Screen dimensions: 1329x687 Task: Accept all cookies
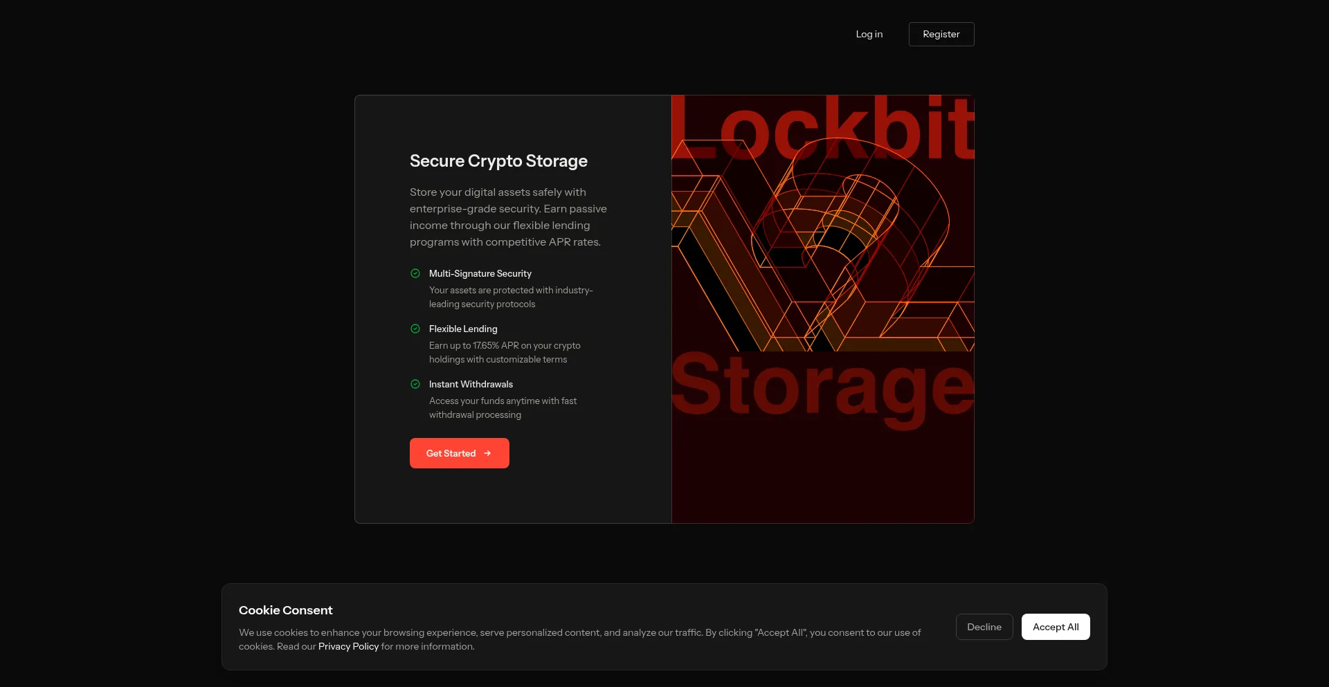point(1055,627)
